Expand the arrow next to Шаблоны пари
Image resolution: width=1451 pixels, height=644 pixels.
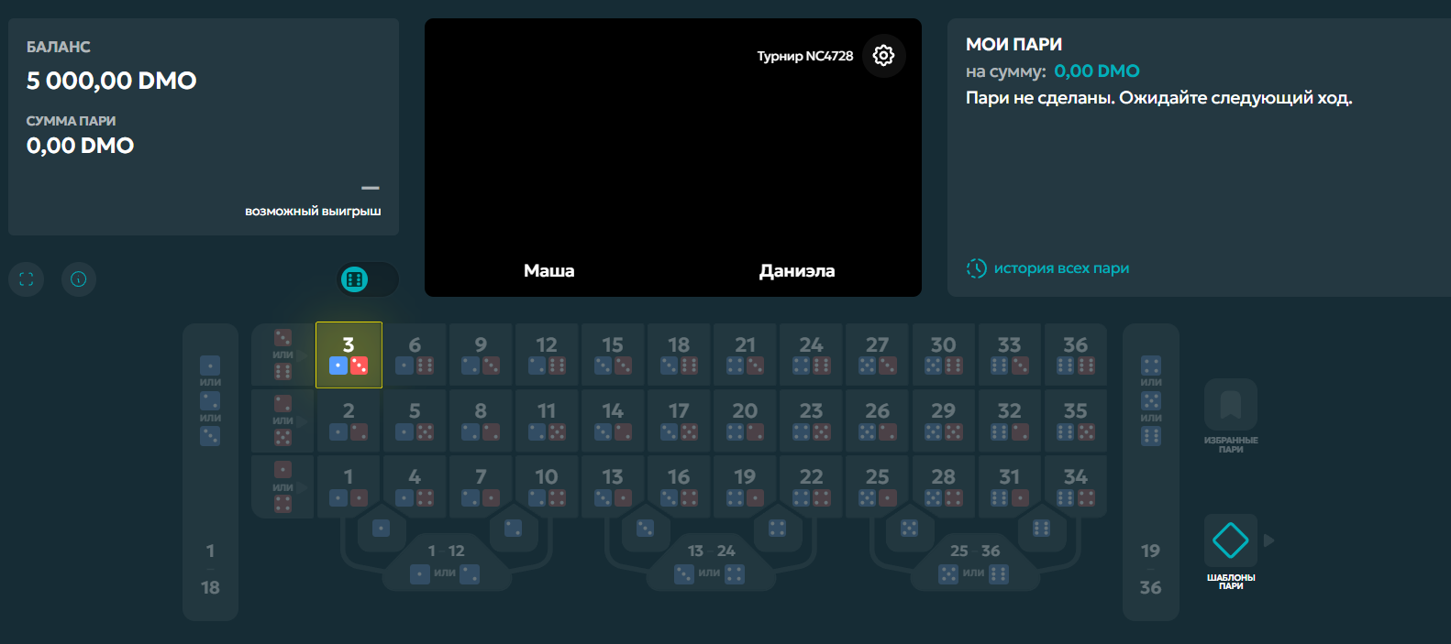tap(1269, 540)
